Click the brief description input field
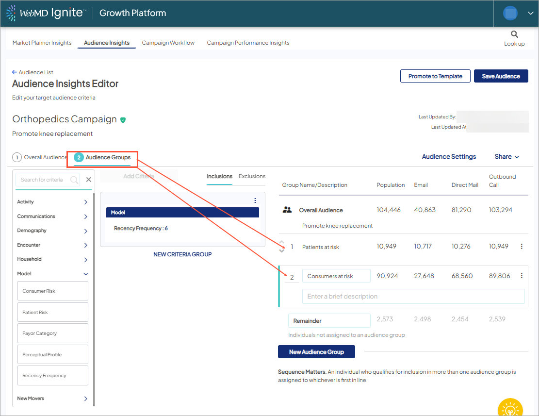 point(413,296)
